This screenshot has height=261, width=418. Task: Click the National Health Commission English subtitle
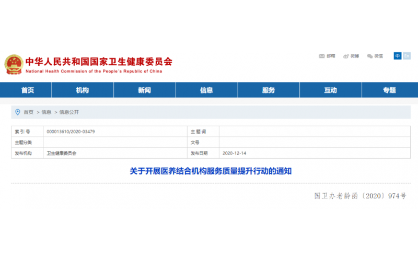coord(94,72)
